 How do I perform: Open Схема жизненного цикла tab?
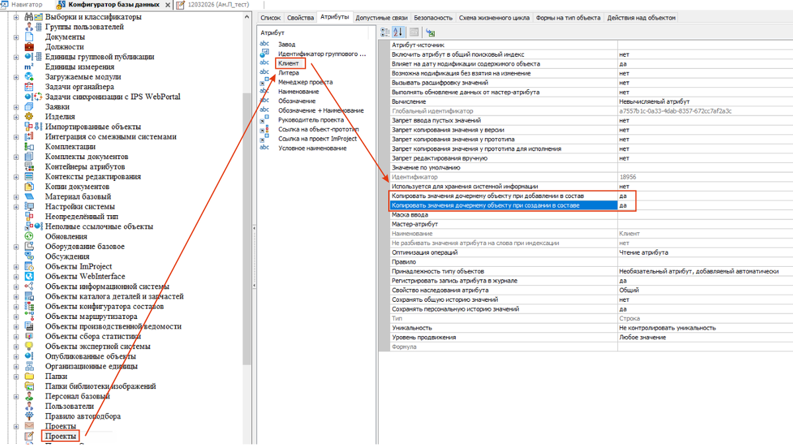(494, 18)
